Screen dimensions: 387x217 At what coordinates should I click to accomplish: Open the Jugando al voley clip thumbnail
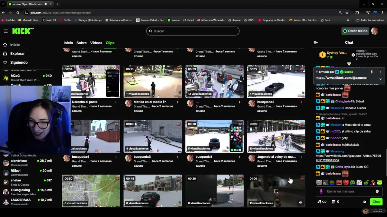tap(276, 136)
